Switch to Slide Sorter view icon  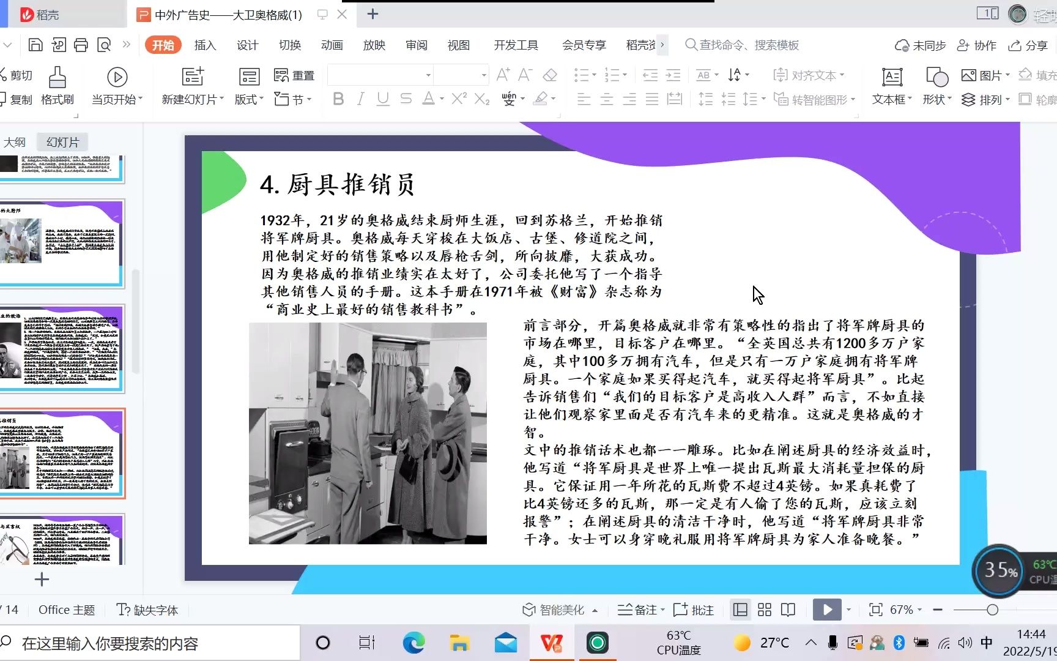coord(765,610)
